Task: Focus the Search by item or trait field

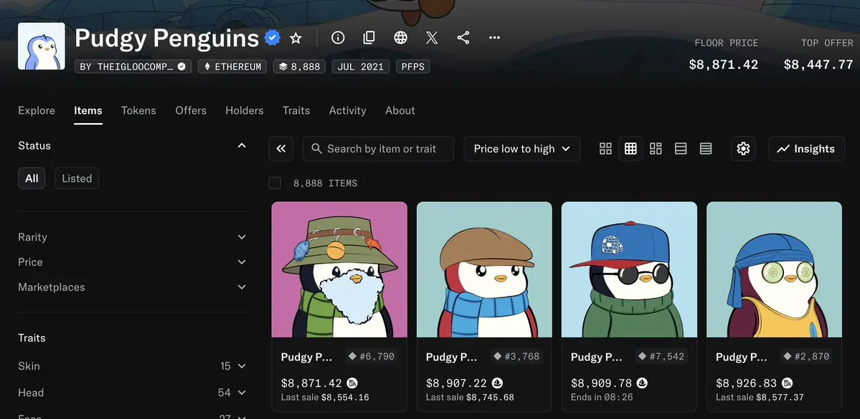Action: 379,148
